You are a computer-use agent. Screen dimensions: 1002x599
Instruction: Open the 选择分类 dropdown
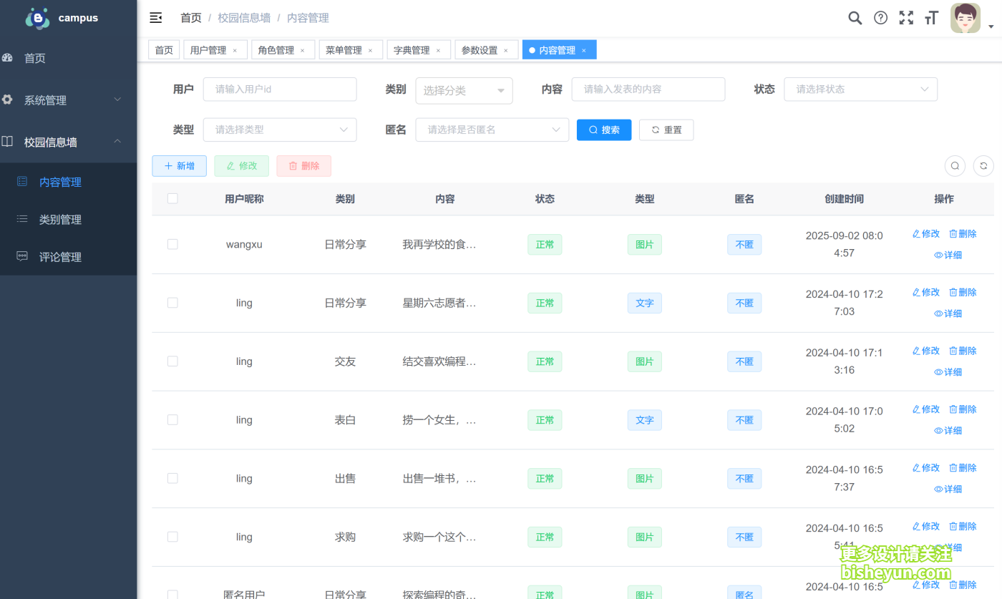[464, 91]
